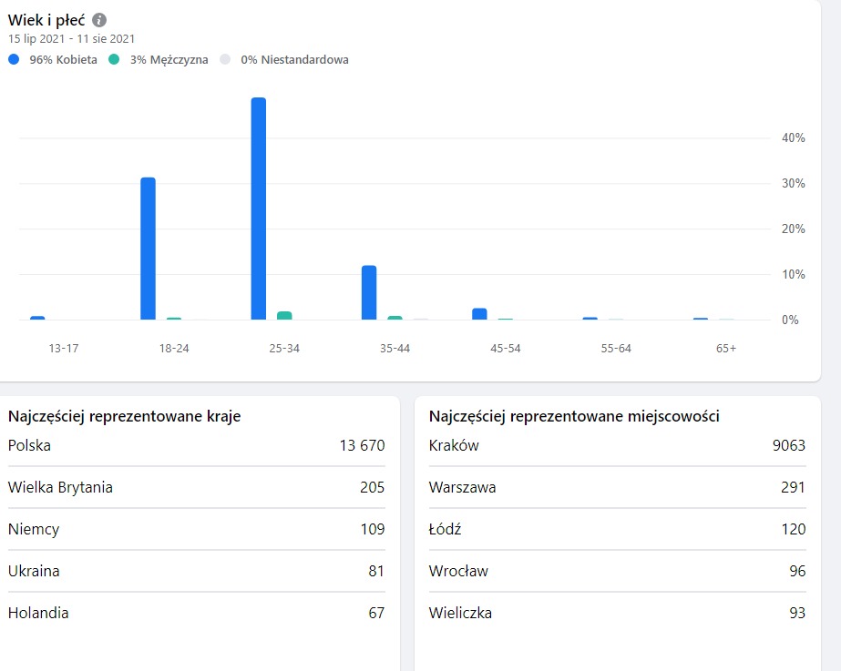Select the Polska country row
The image size is (841, 671).
(x=196, y=445)
